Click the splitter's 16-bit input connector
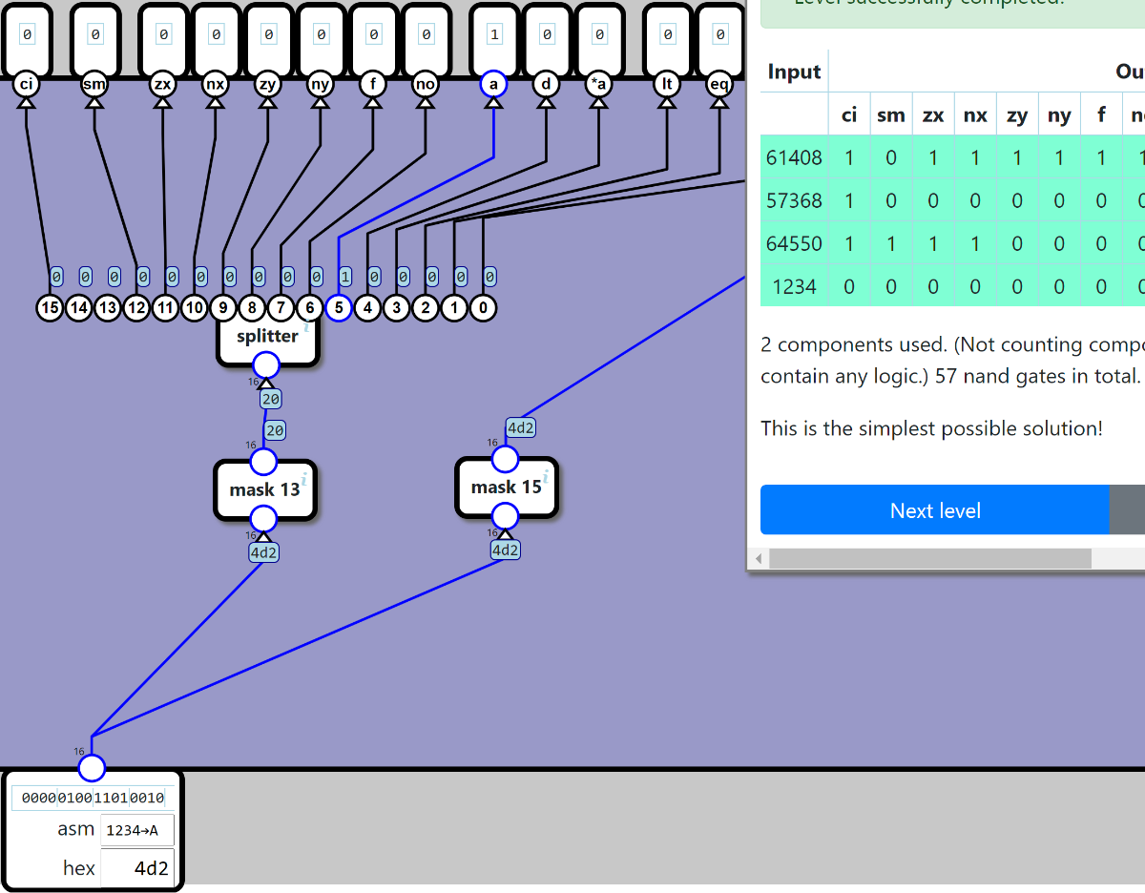Image resolution: width=1145 pixels, height=893 pixels. pos(266,365)
